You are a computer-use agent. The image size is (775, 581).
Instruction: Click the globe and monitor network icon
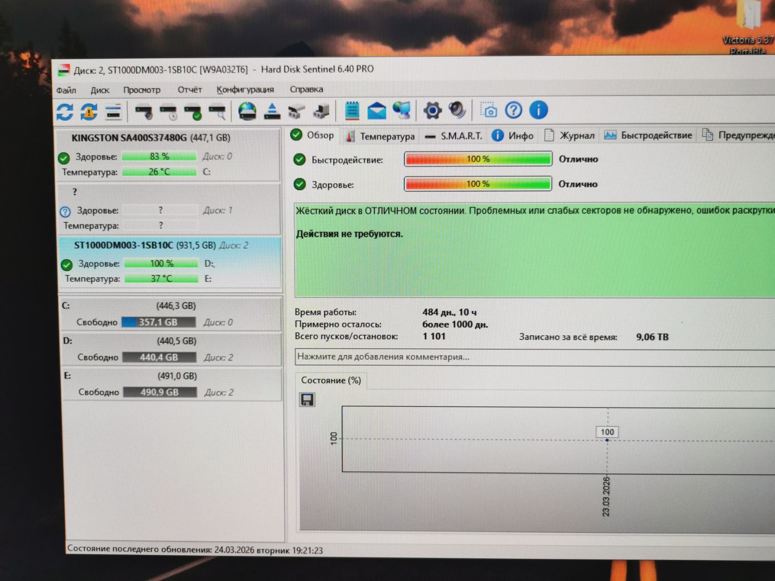(402, 110)
